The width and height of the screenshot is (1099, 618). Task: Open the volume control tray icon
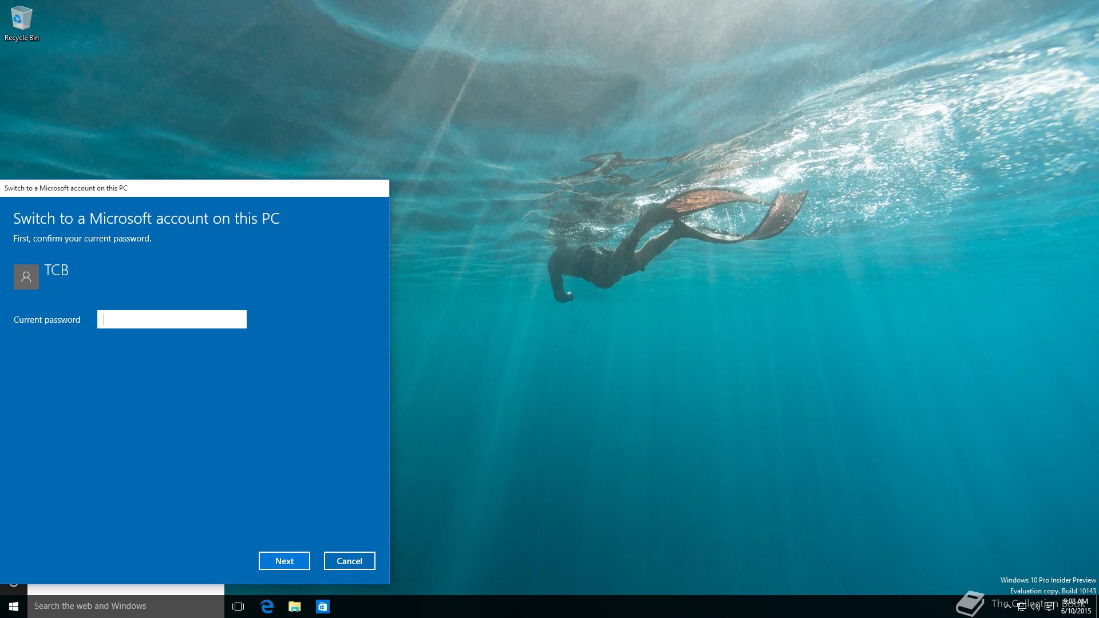[x=1035, y=607]
